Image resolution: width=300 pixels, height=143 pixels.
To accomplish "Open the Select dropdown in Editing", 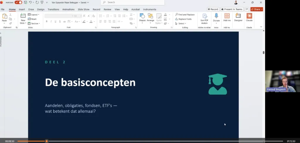I will [181, 23].
